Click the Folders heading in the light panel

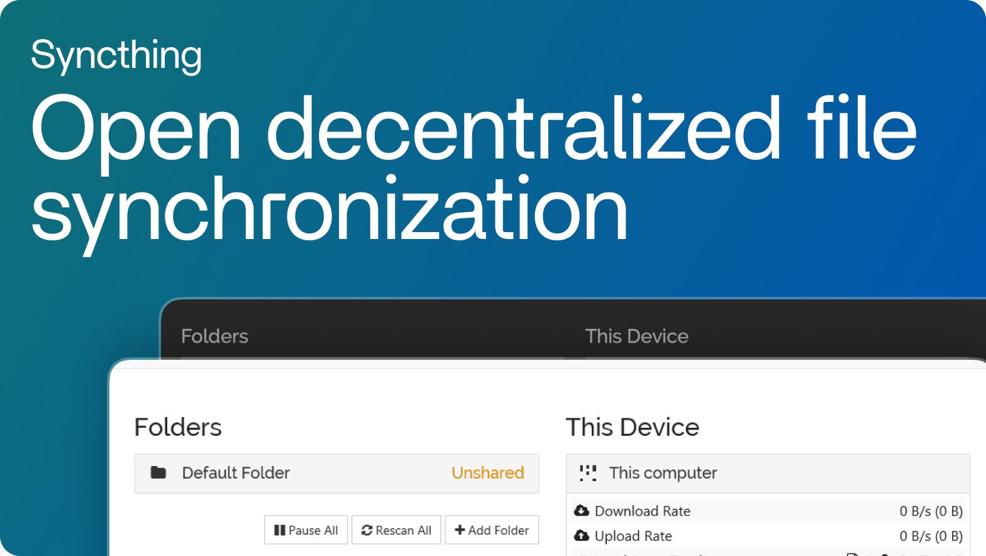(178, 427)
